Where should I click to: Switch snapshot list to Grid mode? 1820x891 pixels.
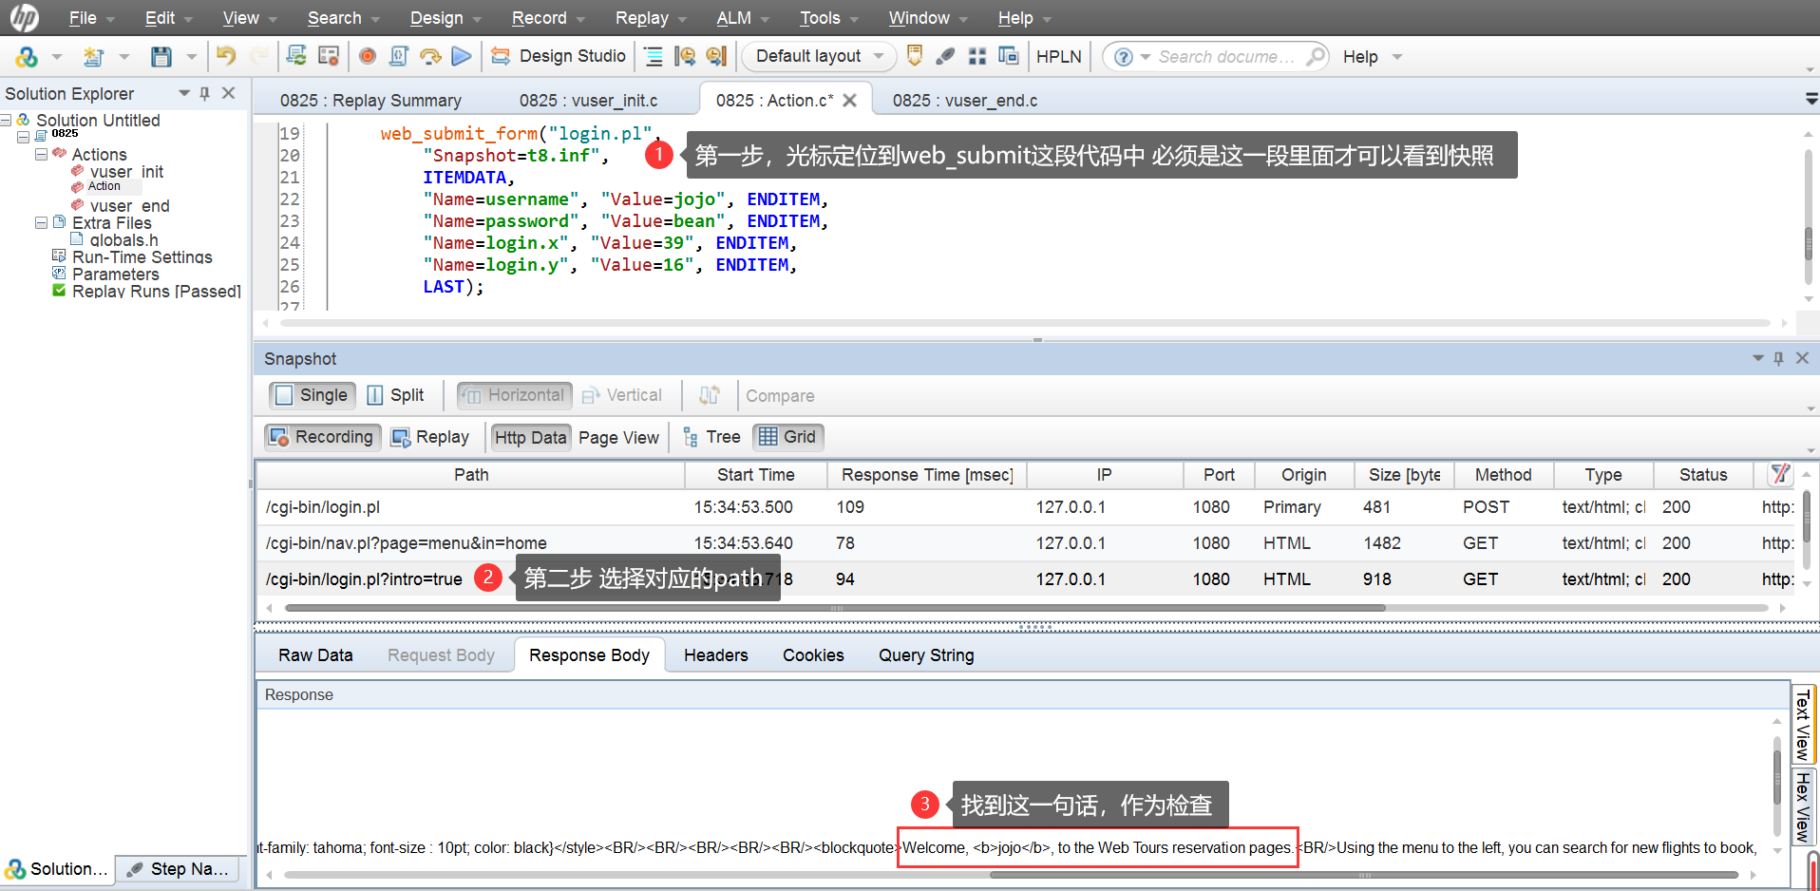pyautogui.click(x=788, y=437)
